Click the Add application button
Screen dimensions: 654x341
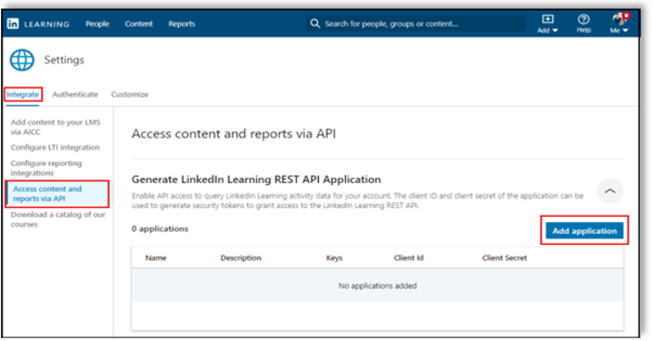pyautogui.click(x=584, y=230)
